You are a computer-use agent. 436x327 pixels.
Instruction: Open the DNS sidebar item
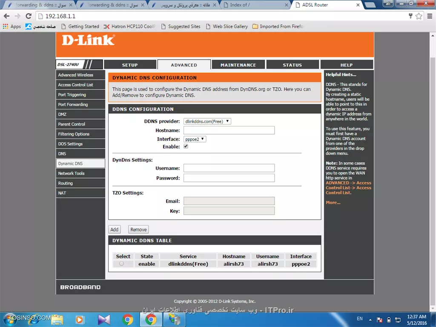[80, 153]
